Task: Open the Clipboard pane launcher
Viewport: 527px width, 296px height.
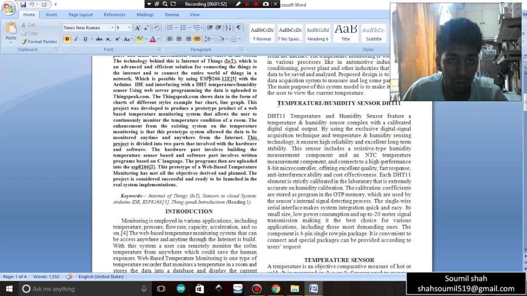Action: (57, 49)
